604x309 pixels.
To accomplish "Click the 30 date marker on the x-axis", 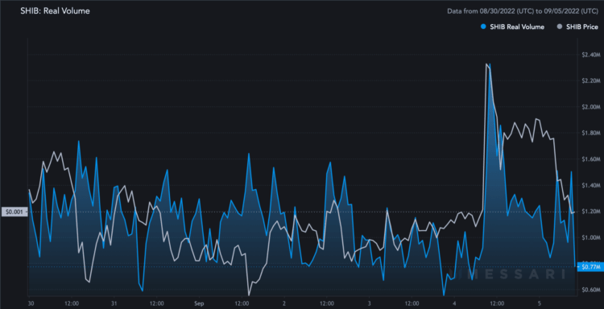I will click(x=31, y=303).
